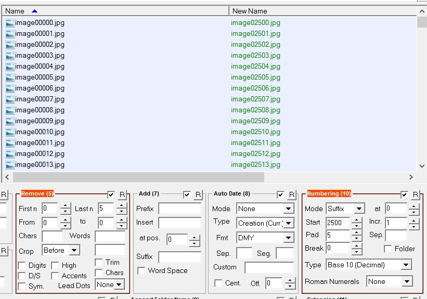Image resolution: width=427 pixels, height=299 pixels.
Task: Click the file icon of image00000.jpg
Action: 10,23
